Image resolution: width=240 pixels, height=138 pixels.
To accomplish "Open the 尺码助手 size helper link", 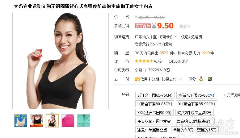I will [x=232, y=95].
